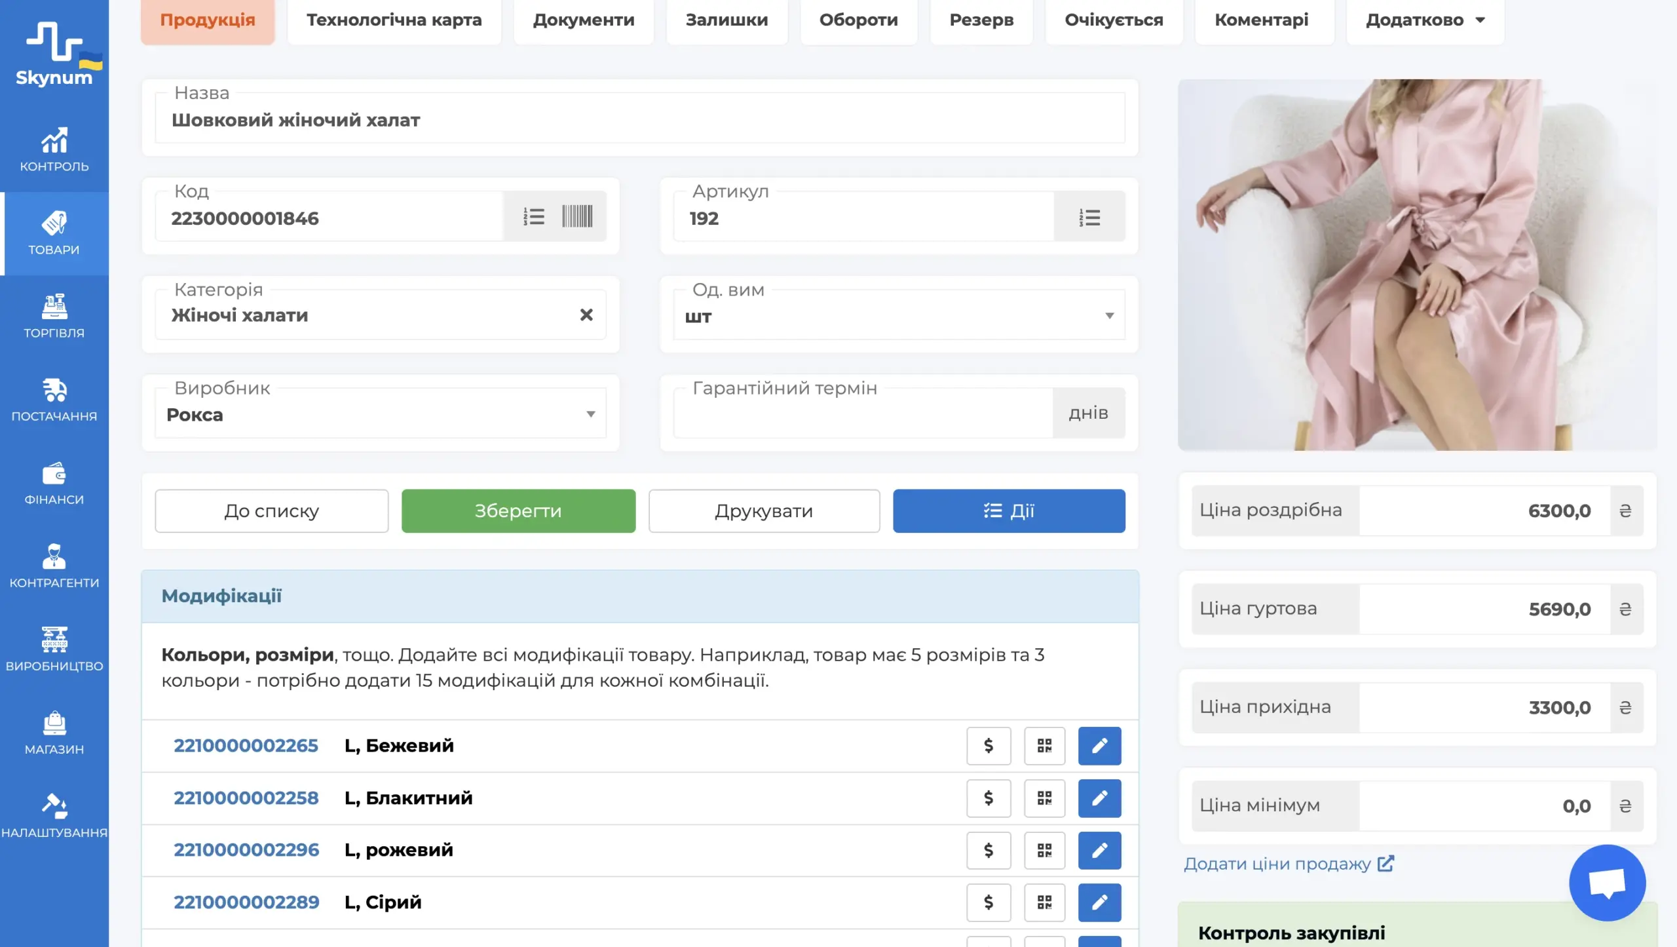Expand the Од. вим unit dropdown

(1109, 316)
